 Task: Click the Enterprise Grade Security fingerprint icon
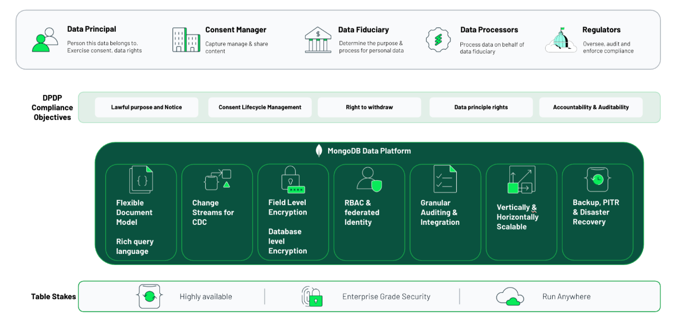312,297
